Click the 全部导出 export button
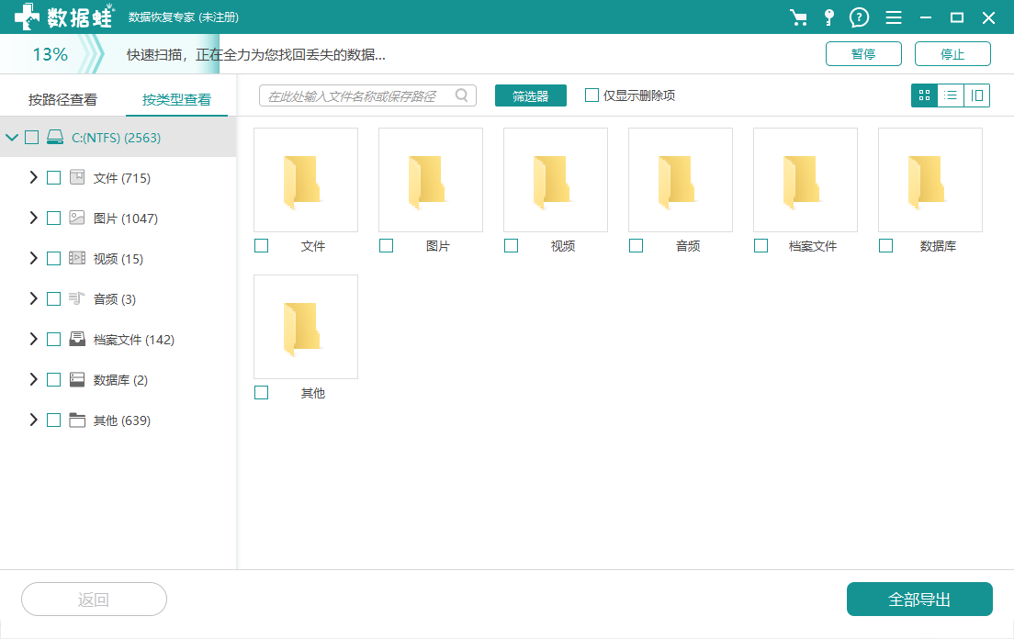Screen dimensions: 1014x639 [x=919, y=599]
